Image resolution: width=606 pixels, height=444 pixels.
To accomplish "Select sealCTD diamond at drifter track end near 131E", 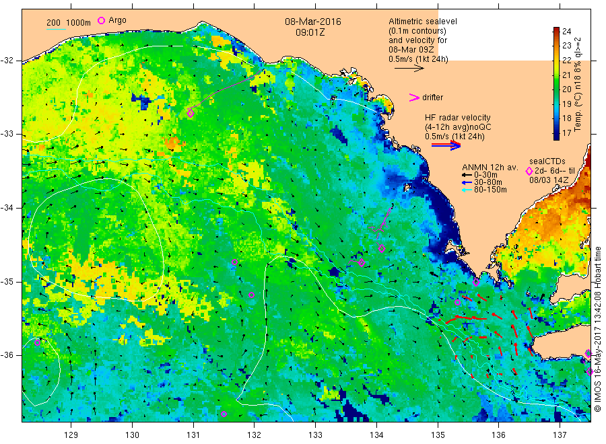I will click(190, 113).
